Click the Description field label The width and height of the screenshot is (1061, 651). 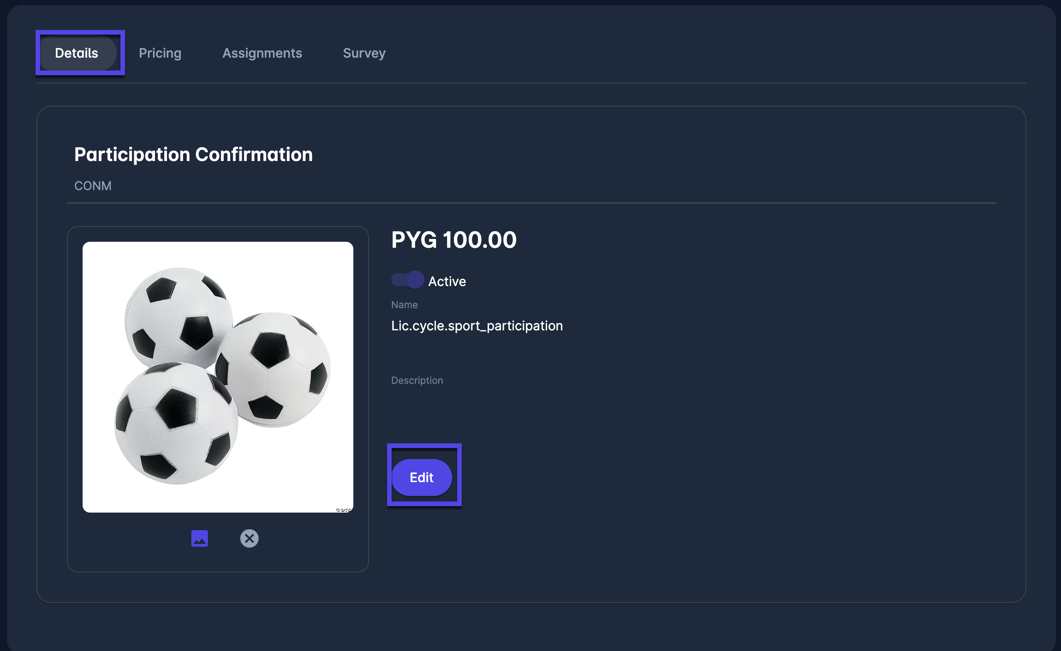coord(417,380)
